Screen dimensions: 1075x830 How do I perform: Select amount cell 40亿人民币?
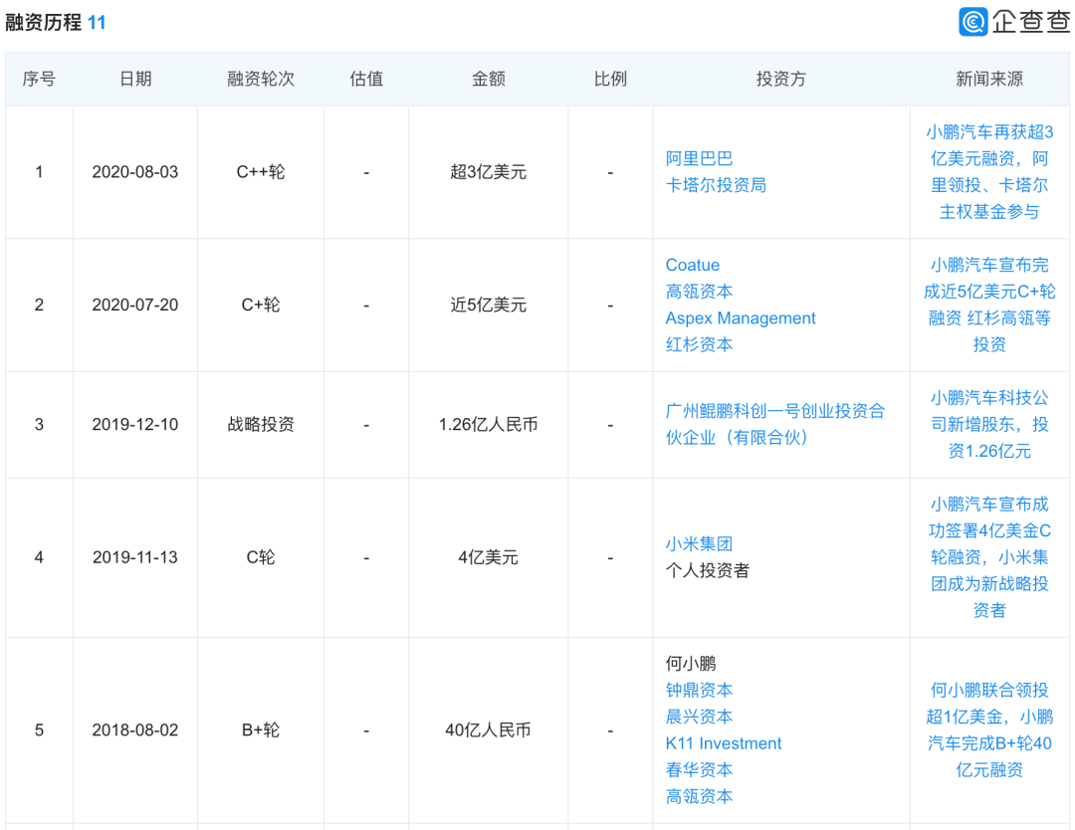point(488,729)
